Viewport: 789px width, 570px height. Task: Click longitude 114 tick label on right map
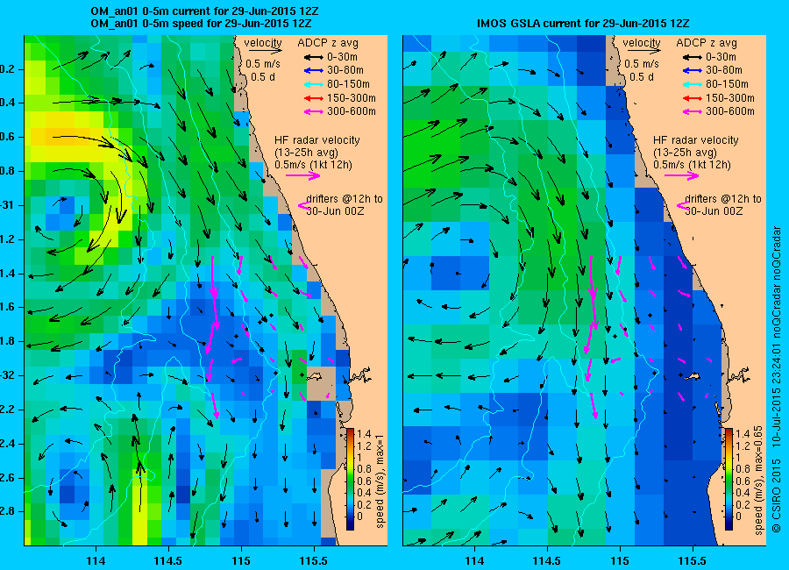pos(474,561)
